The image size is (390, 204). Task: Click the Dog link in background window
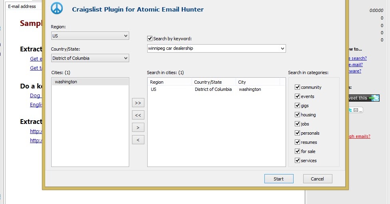36,96
